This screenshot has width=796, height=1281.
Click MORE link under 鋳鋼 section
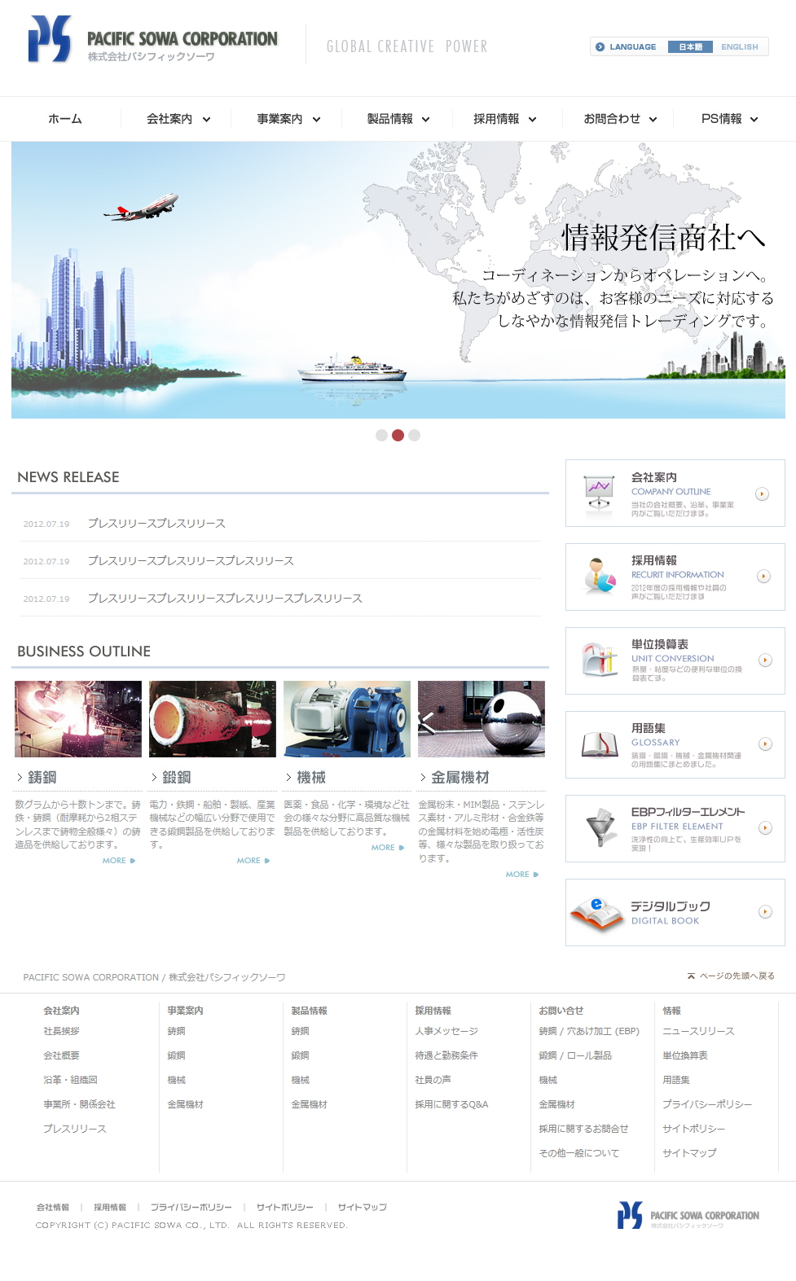118,861
